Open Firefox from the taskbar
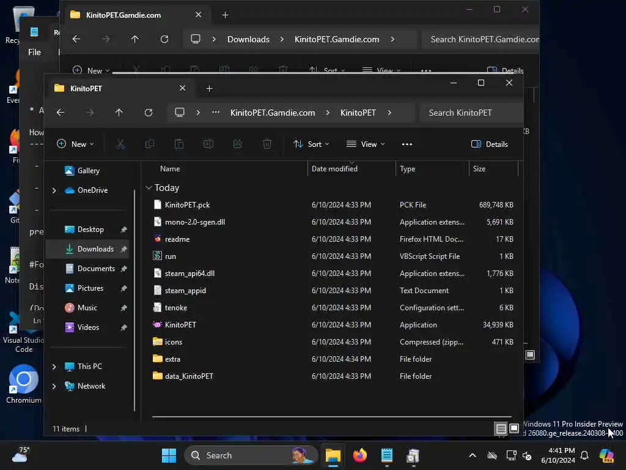The height and width of the screenshot is (470, 626). 359,455
